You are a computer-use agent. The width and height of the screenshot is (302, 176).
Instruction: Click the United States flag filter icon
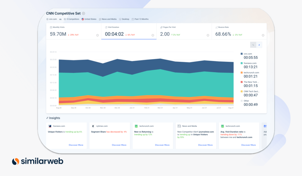tap(83, 19)
